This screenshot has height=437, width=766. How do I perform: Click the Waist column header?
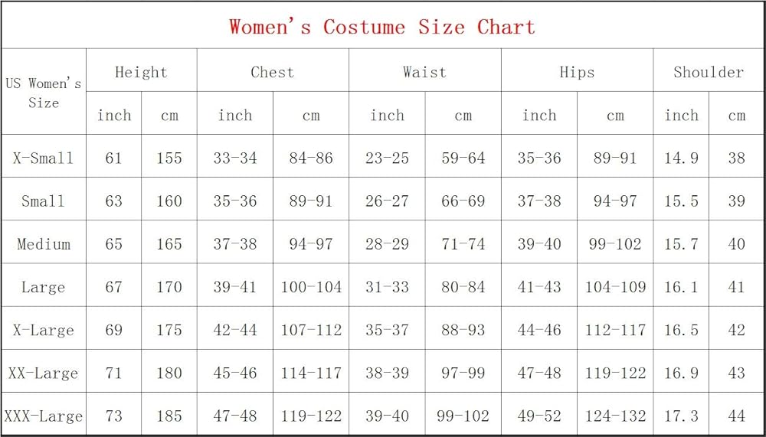[x=424, y=72]
